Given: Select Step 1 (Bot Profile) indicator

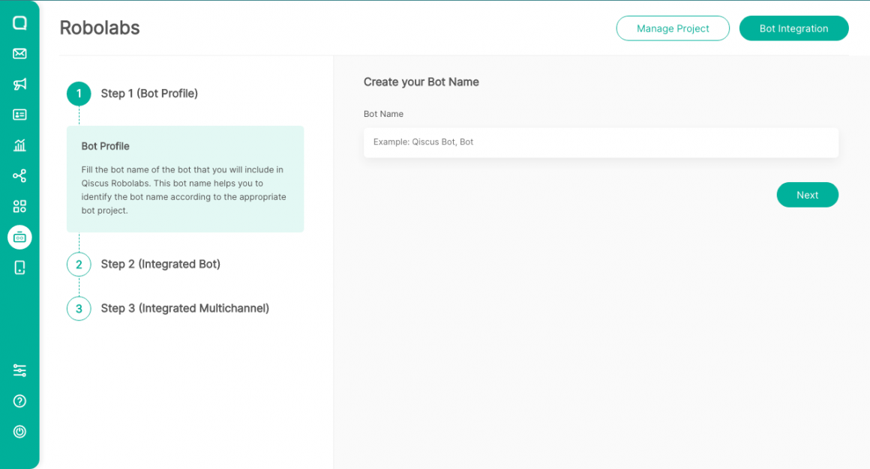Looking at the screenshot, I should pyautogui.click(x=79, y=94).
